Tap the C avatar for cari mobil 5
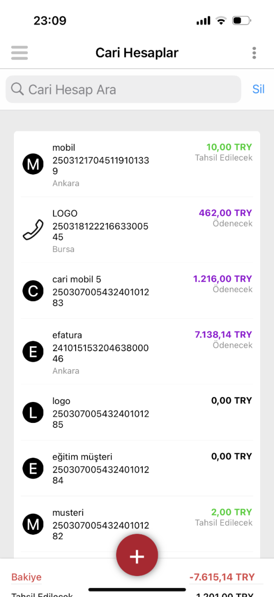The height and width of the screenshot is (597, 274). 33,291
